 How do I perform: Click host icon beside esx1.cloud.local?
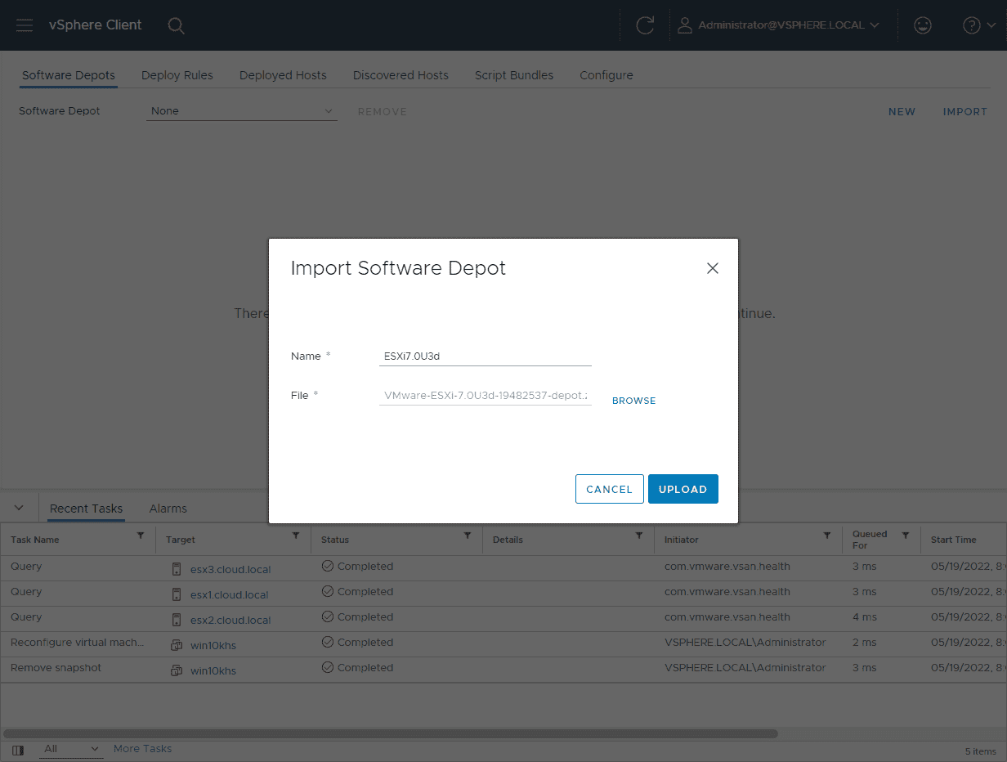(x=176, y=594)
